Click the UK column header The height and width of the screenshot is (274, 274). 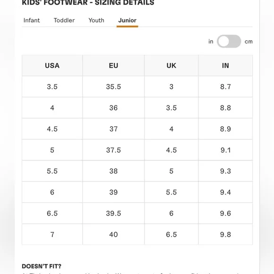tap(171, 66)
